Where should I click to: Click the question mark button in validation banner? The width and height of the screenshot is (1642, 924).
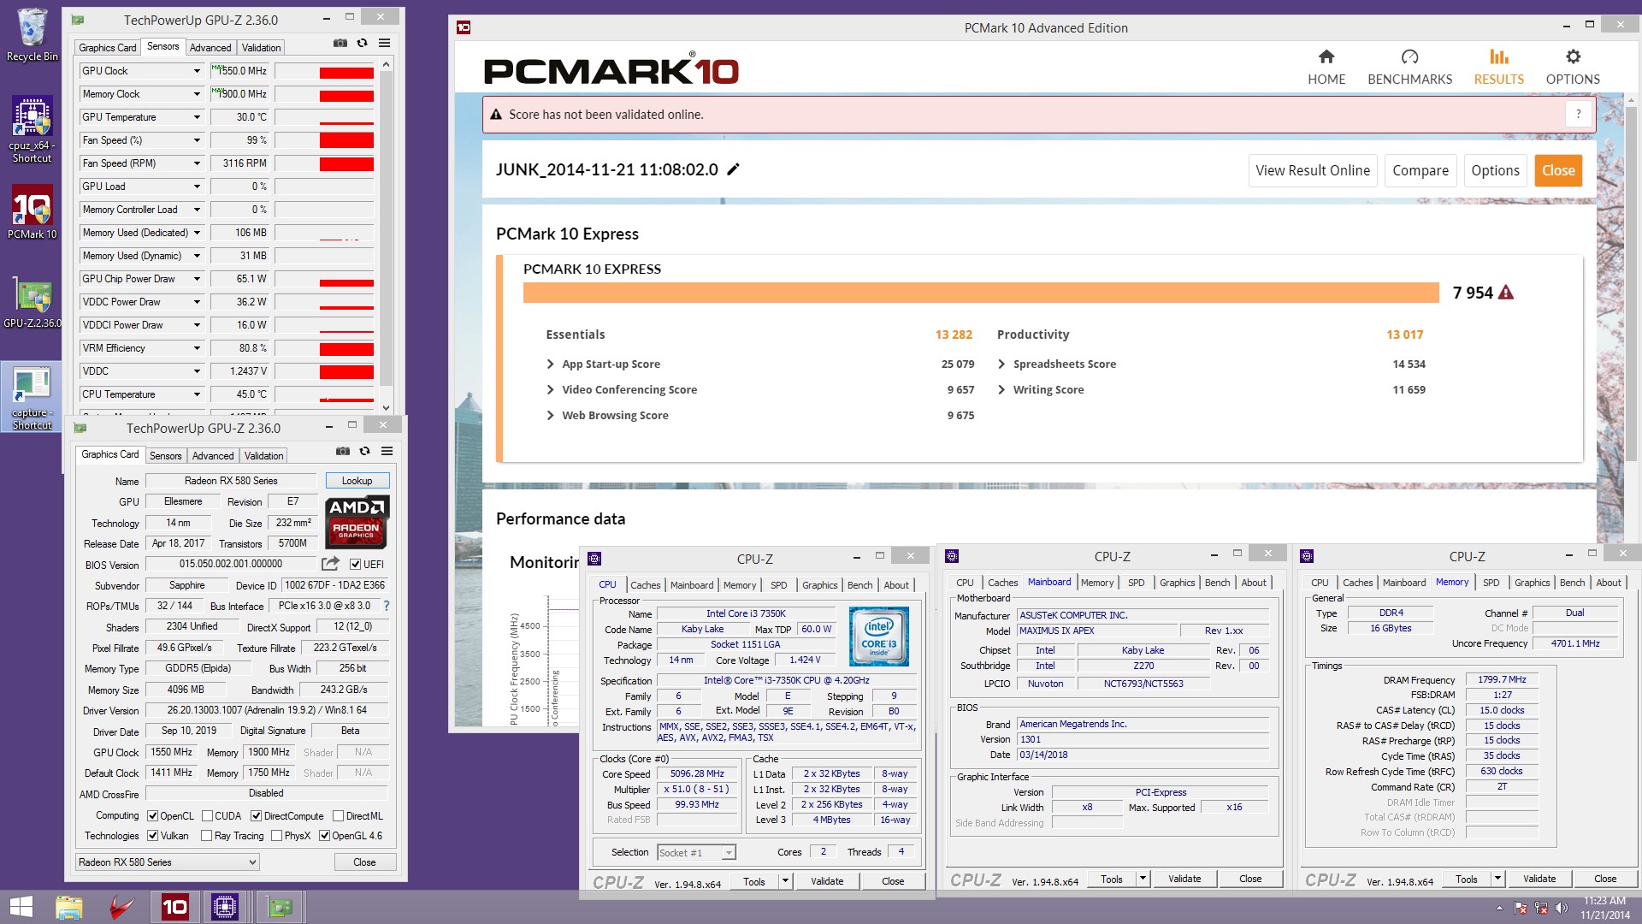1579,114
